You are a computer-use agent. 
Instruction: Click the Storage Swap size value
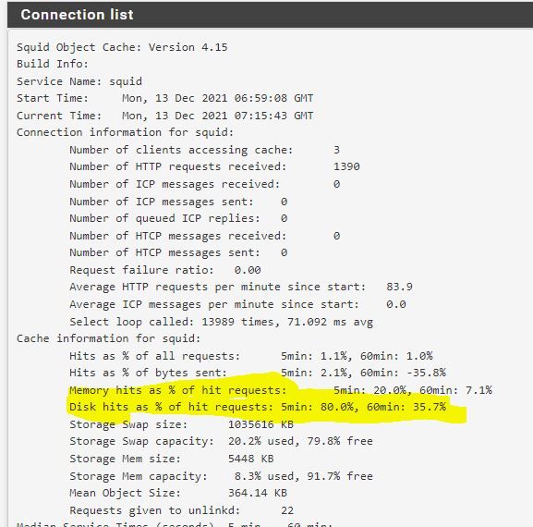click(x=260, y=424)
